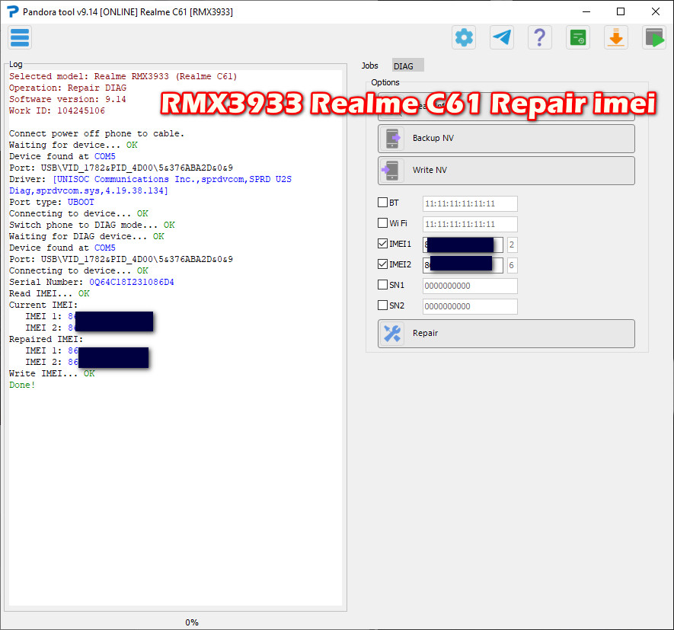Click the Write NV phone icon

coord(392,171)
